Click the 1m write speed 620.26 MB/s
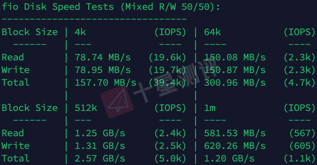Image resolution: width=317 pixels, height=165 pixels. [x=235, y=146]
